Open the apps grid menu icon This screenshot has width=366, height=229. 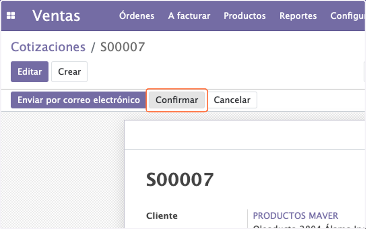(11, 16)
